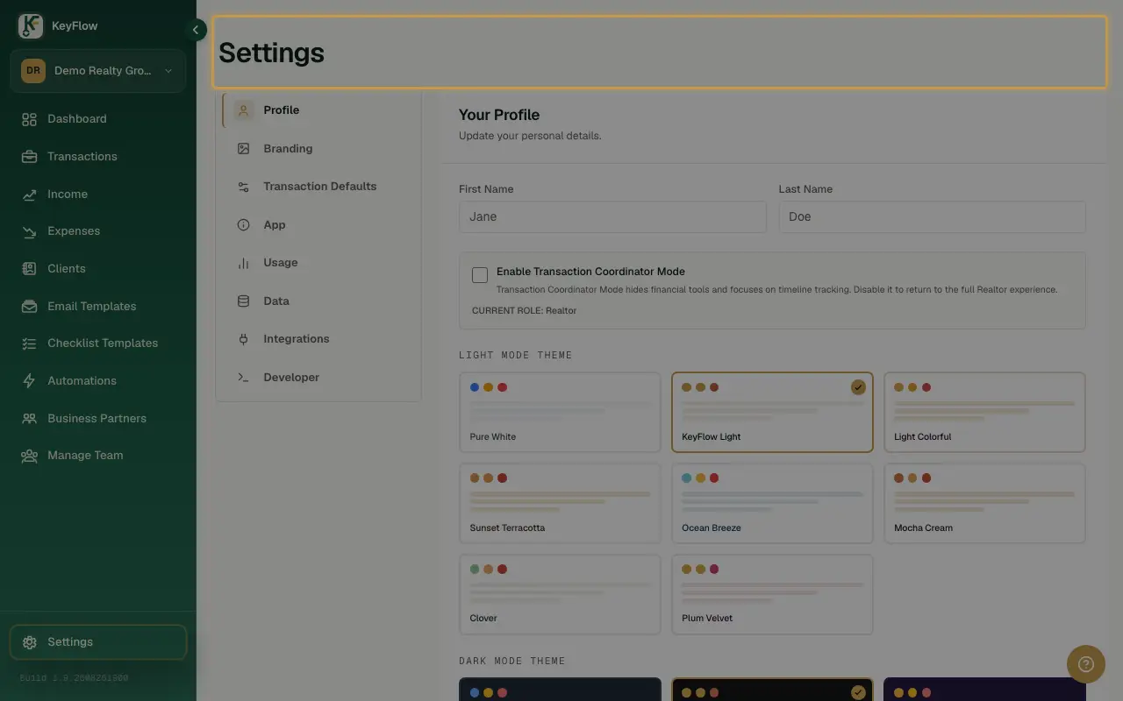The width and height of the screenshot is (1123, 701).
Task: Click the App info icon
Action: [x=244, y=225]
